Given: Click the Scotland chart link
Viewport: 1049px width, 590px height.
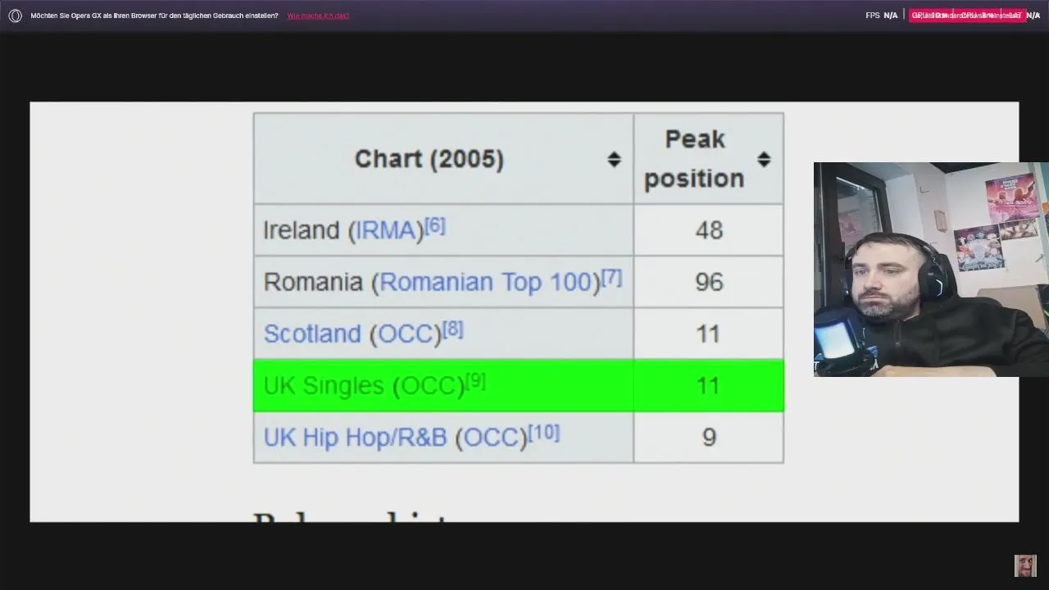Looking at the screenshot, I should click(x=312, y=334).
